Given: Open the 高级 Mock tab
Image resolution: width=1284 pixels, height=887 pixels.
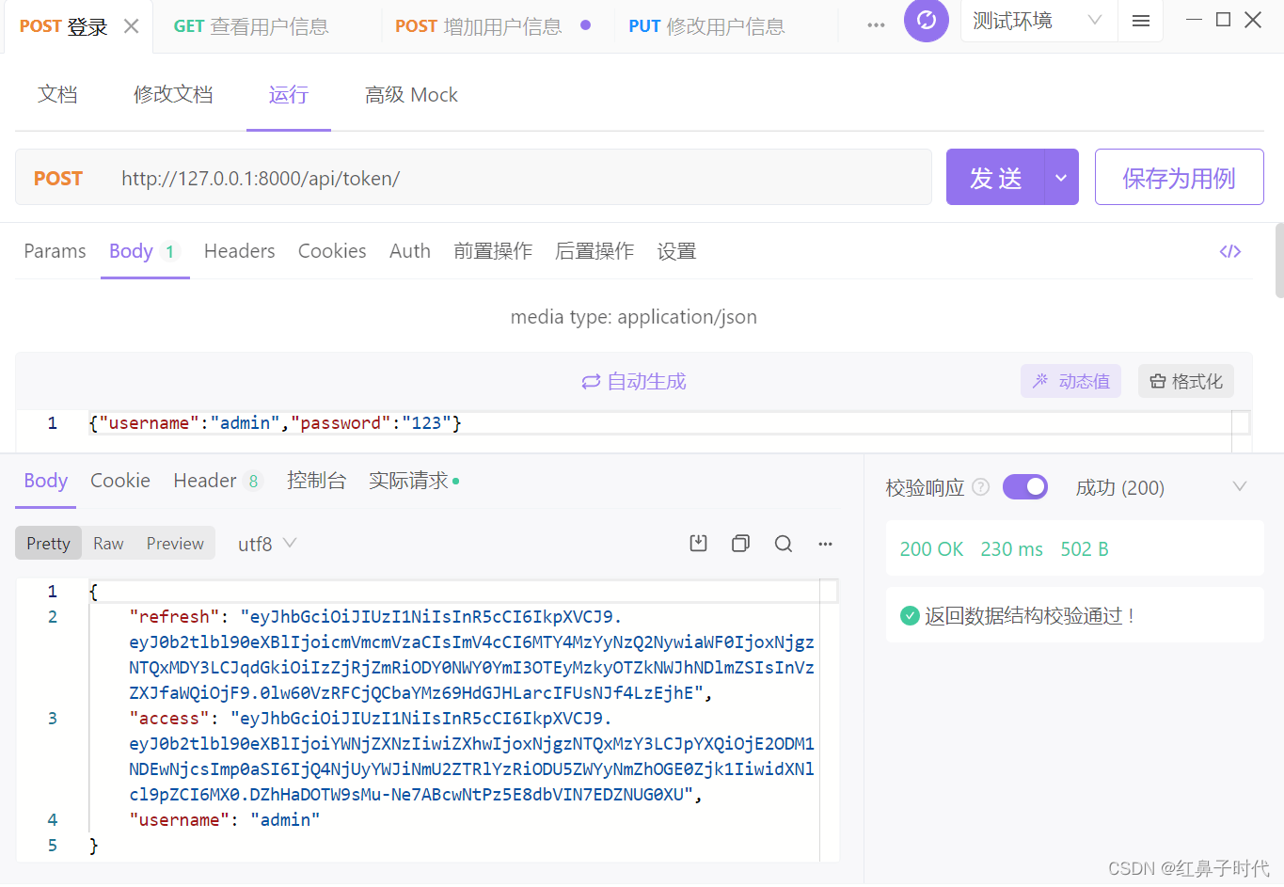Looking at the screenshot, I should pyautogui.click(x=411, y=94).
